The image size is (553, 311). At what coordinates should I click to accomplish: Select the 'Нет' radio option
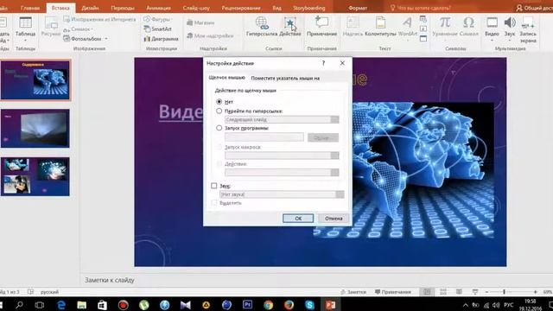click(219, 102)
